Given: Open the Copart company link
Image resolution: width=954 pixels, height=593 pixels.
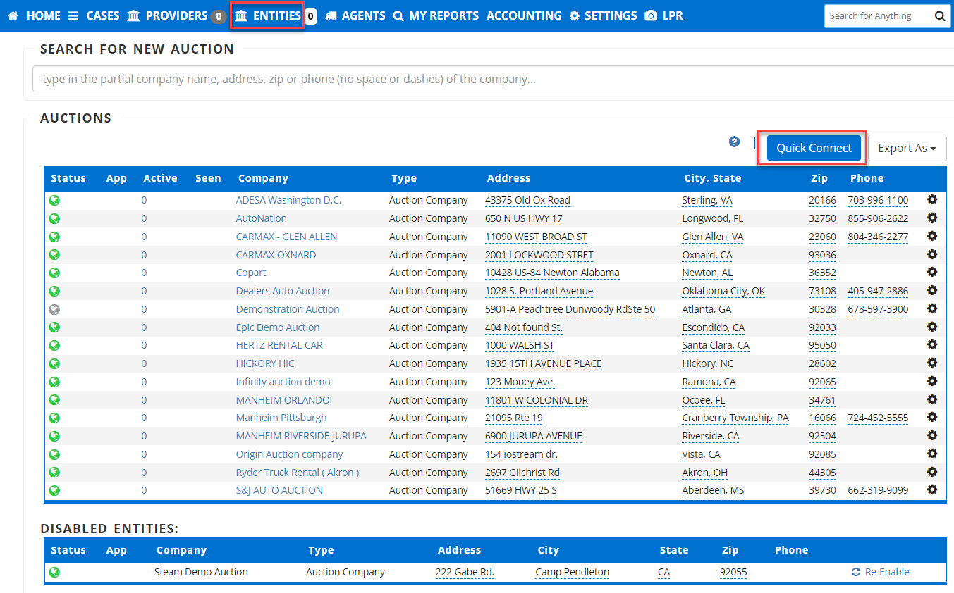Looking at the screenshot, I should (x=251, y=273).
